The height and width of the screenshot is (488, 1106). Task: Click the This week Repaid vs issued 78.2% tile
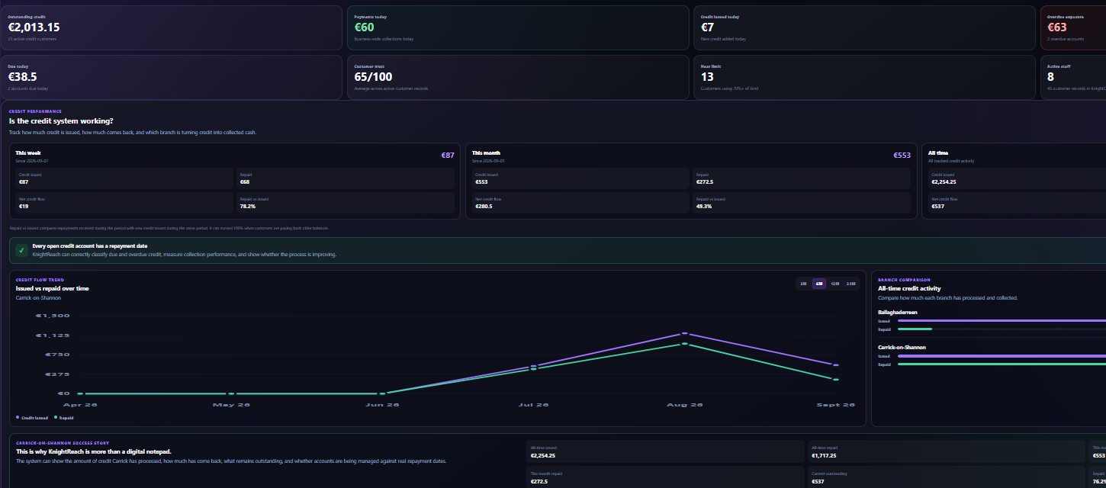tap(346, 203)
